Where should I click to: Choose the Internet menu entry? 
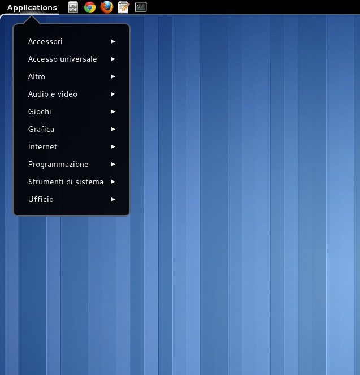tap(72, 146)
